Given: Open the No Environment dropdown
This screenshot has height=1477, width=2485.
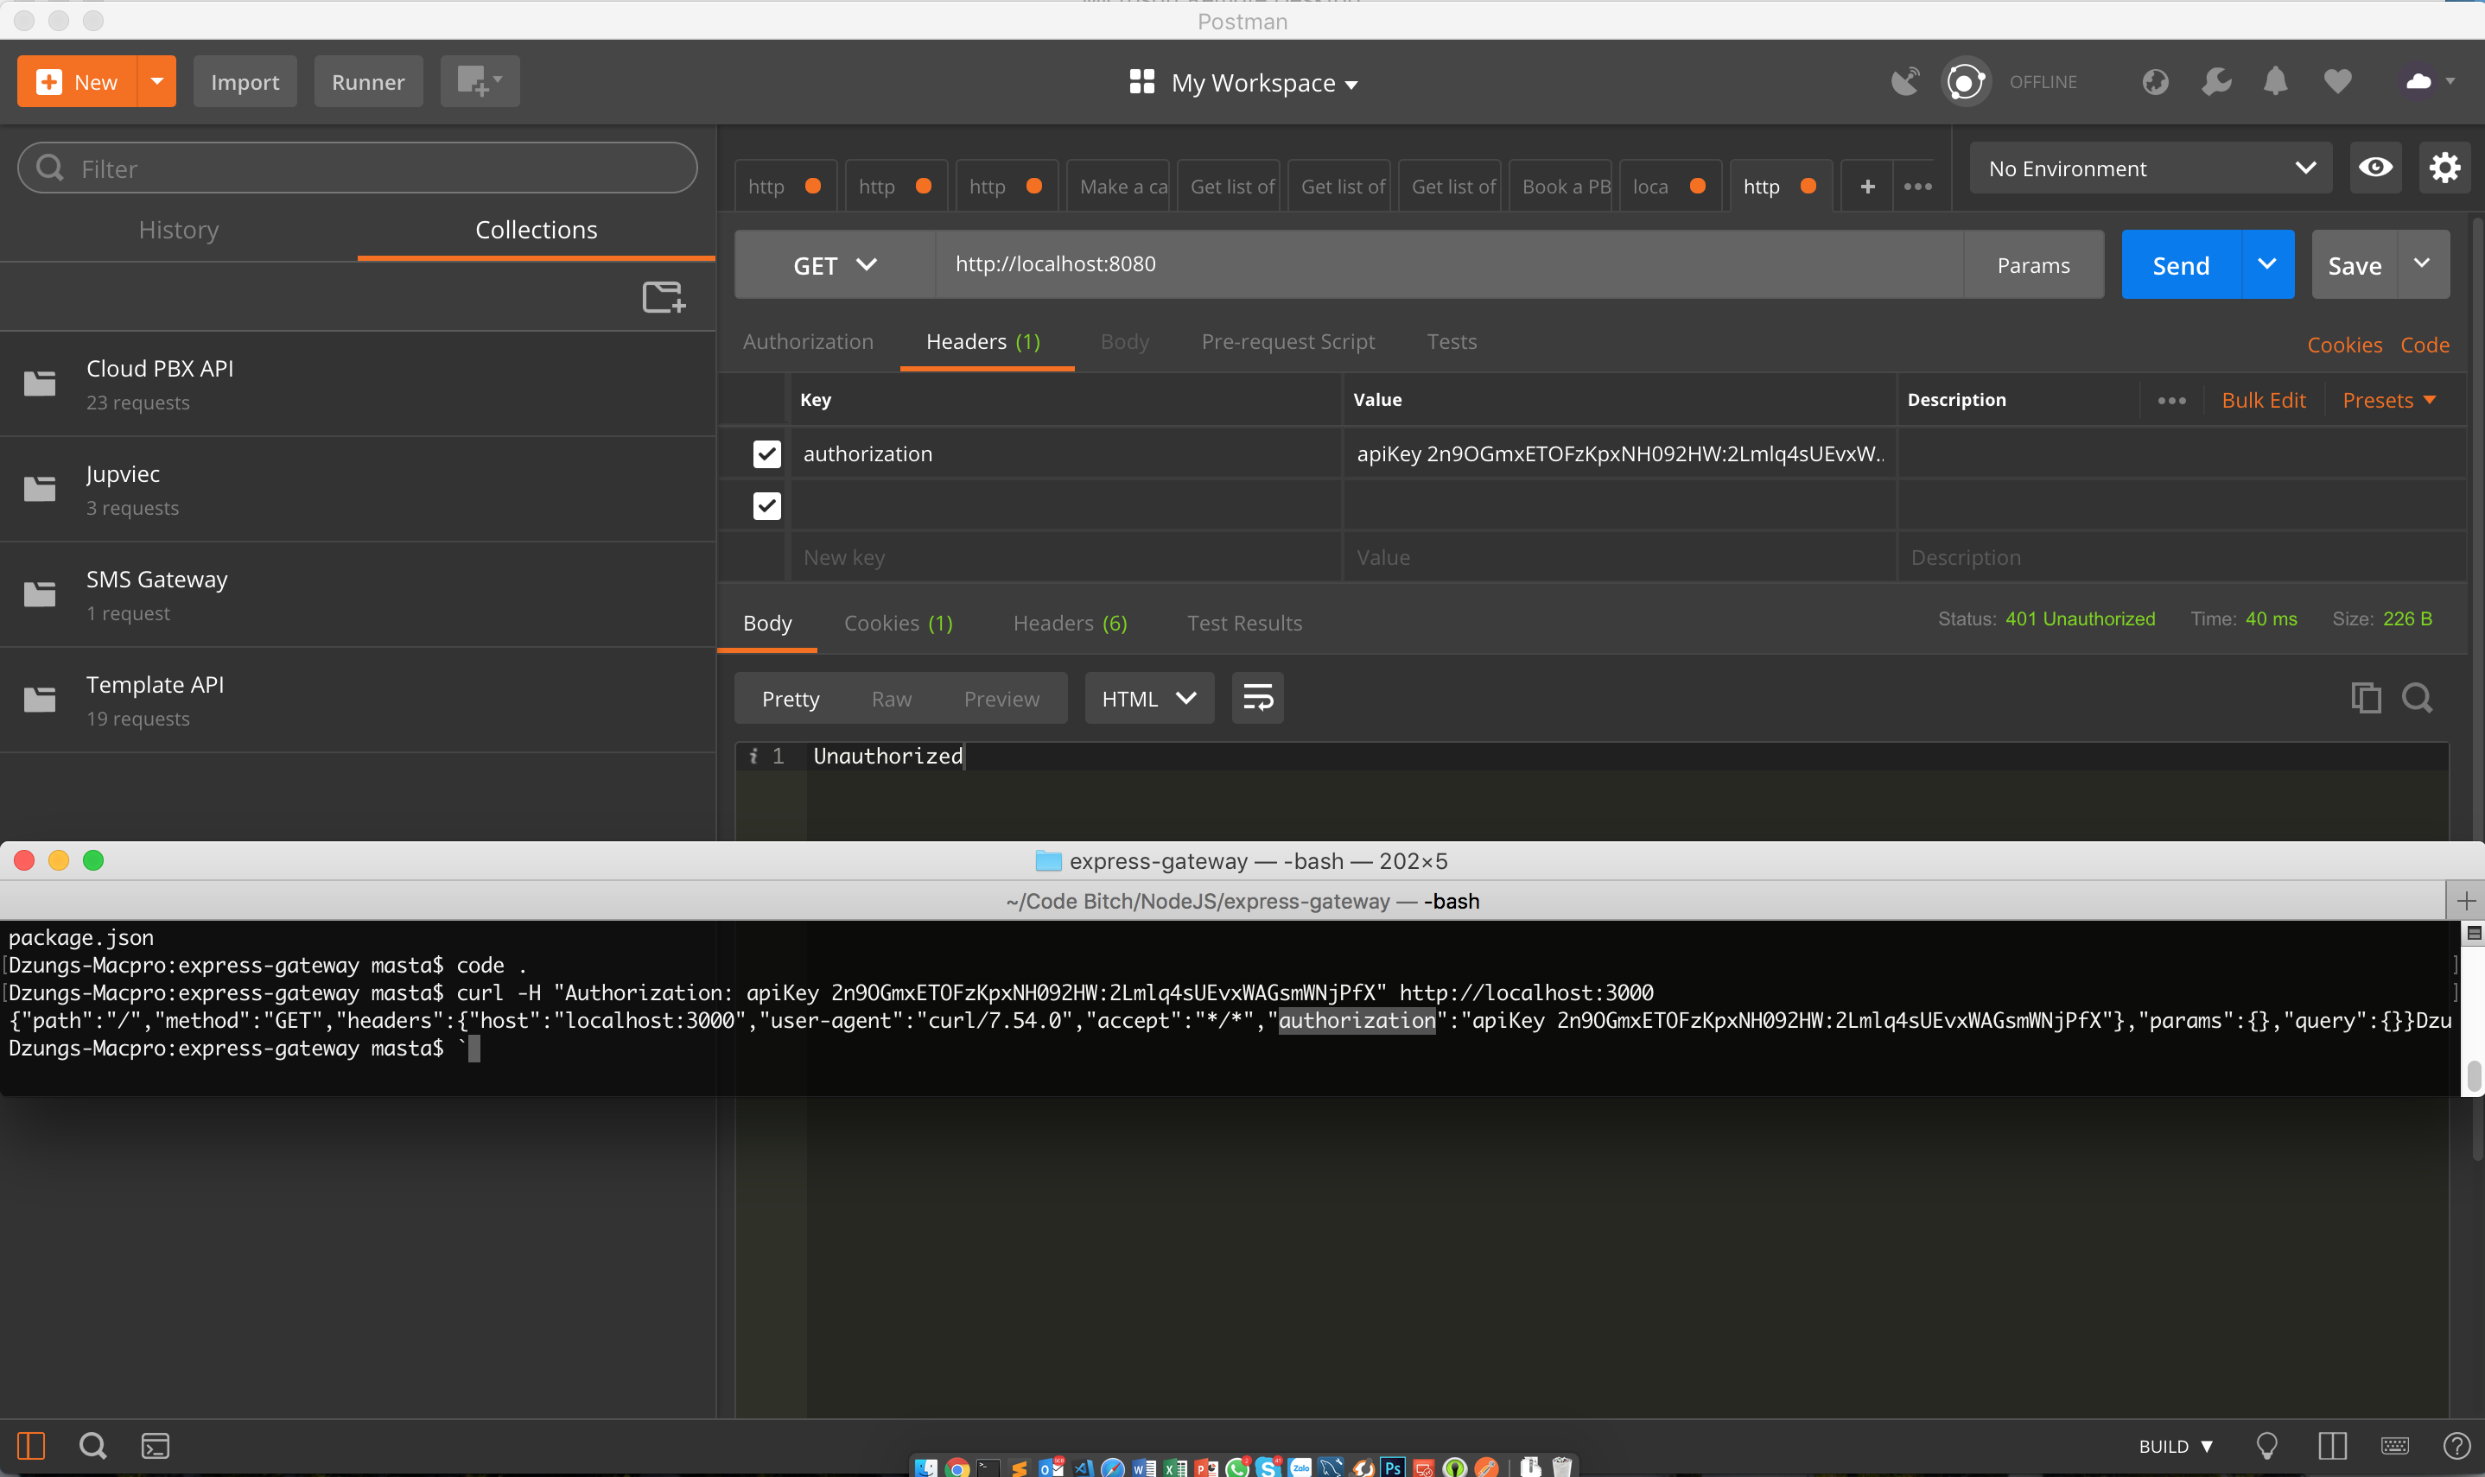Looking at the screenshot, I should pos(2151,168).
